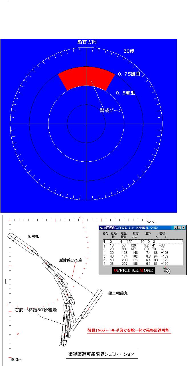Screen dimensions: 193x372
Task: Click the 30度 bearing label
Action: click(x=129, y=51)
